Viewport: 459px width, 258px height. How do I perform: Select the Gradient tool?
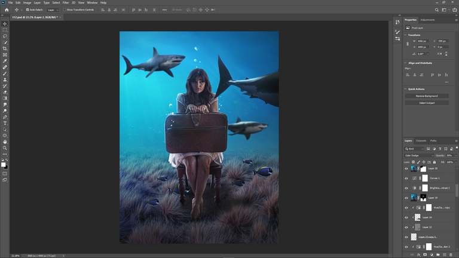(x=5, y=99)
